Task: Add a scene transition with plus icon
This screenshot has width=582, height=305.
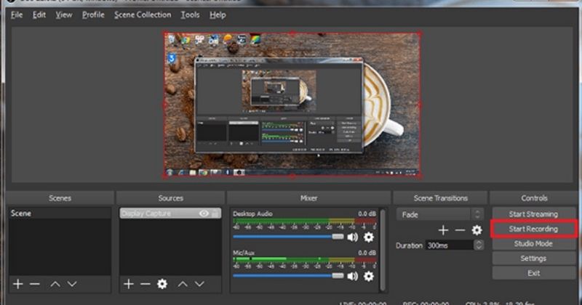Action: pyautogui.click(x=443, y=230)
